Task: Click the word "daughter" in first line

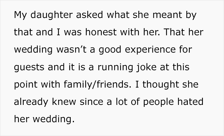Action: click(x=52, y=15)
